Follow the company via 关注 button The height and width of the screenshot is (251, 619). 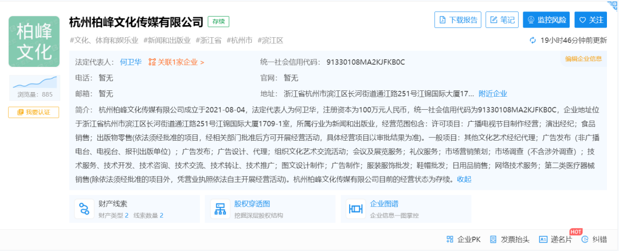coord(590,20)
